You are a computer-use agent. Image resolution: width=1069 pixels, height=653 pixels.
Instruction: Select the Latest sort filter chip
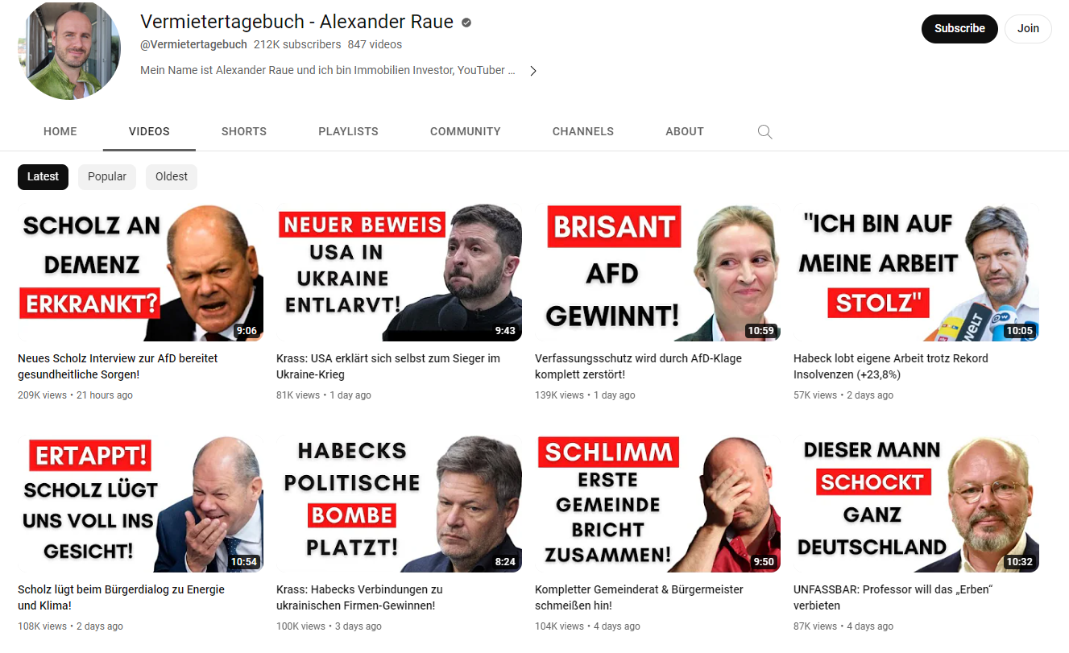point(43,176)
